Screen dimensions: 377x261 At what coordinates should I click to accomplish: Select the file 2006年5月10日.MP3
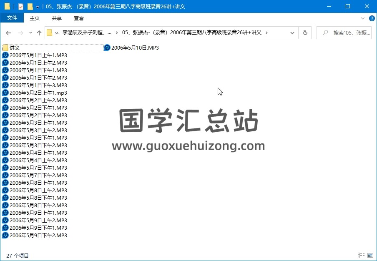tap(131, 48)
